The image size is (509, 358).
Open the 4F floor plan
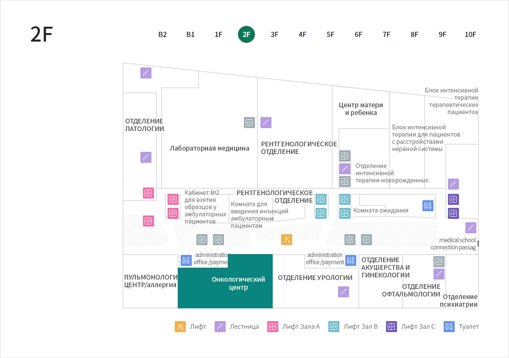(x=302, y=34)
